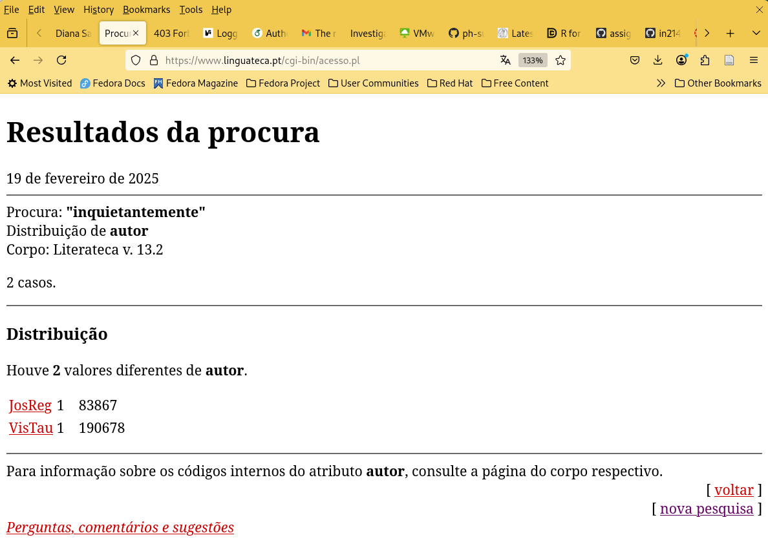Expand the Other Bookmarks folder

[x=718, y=83]
